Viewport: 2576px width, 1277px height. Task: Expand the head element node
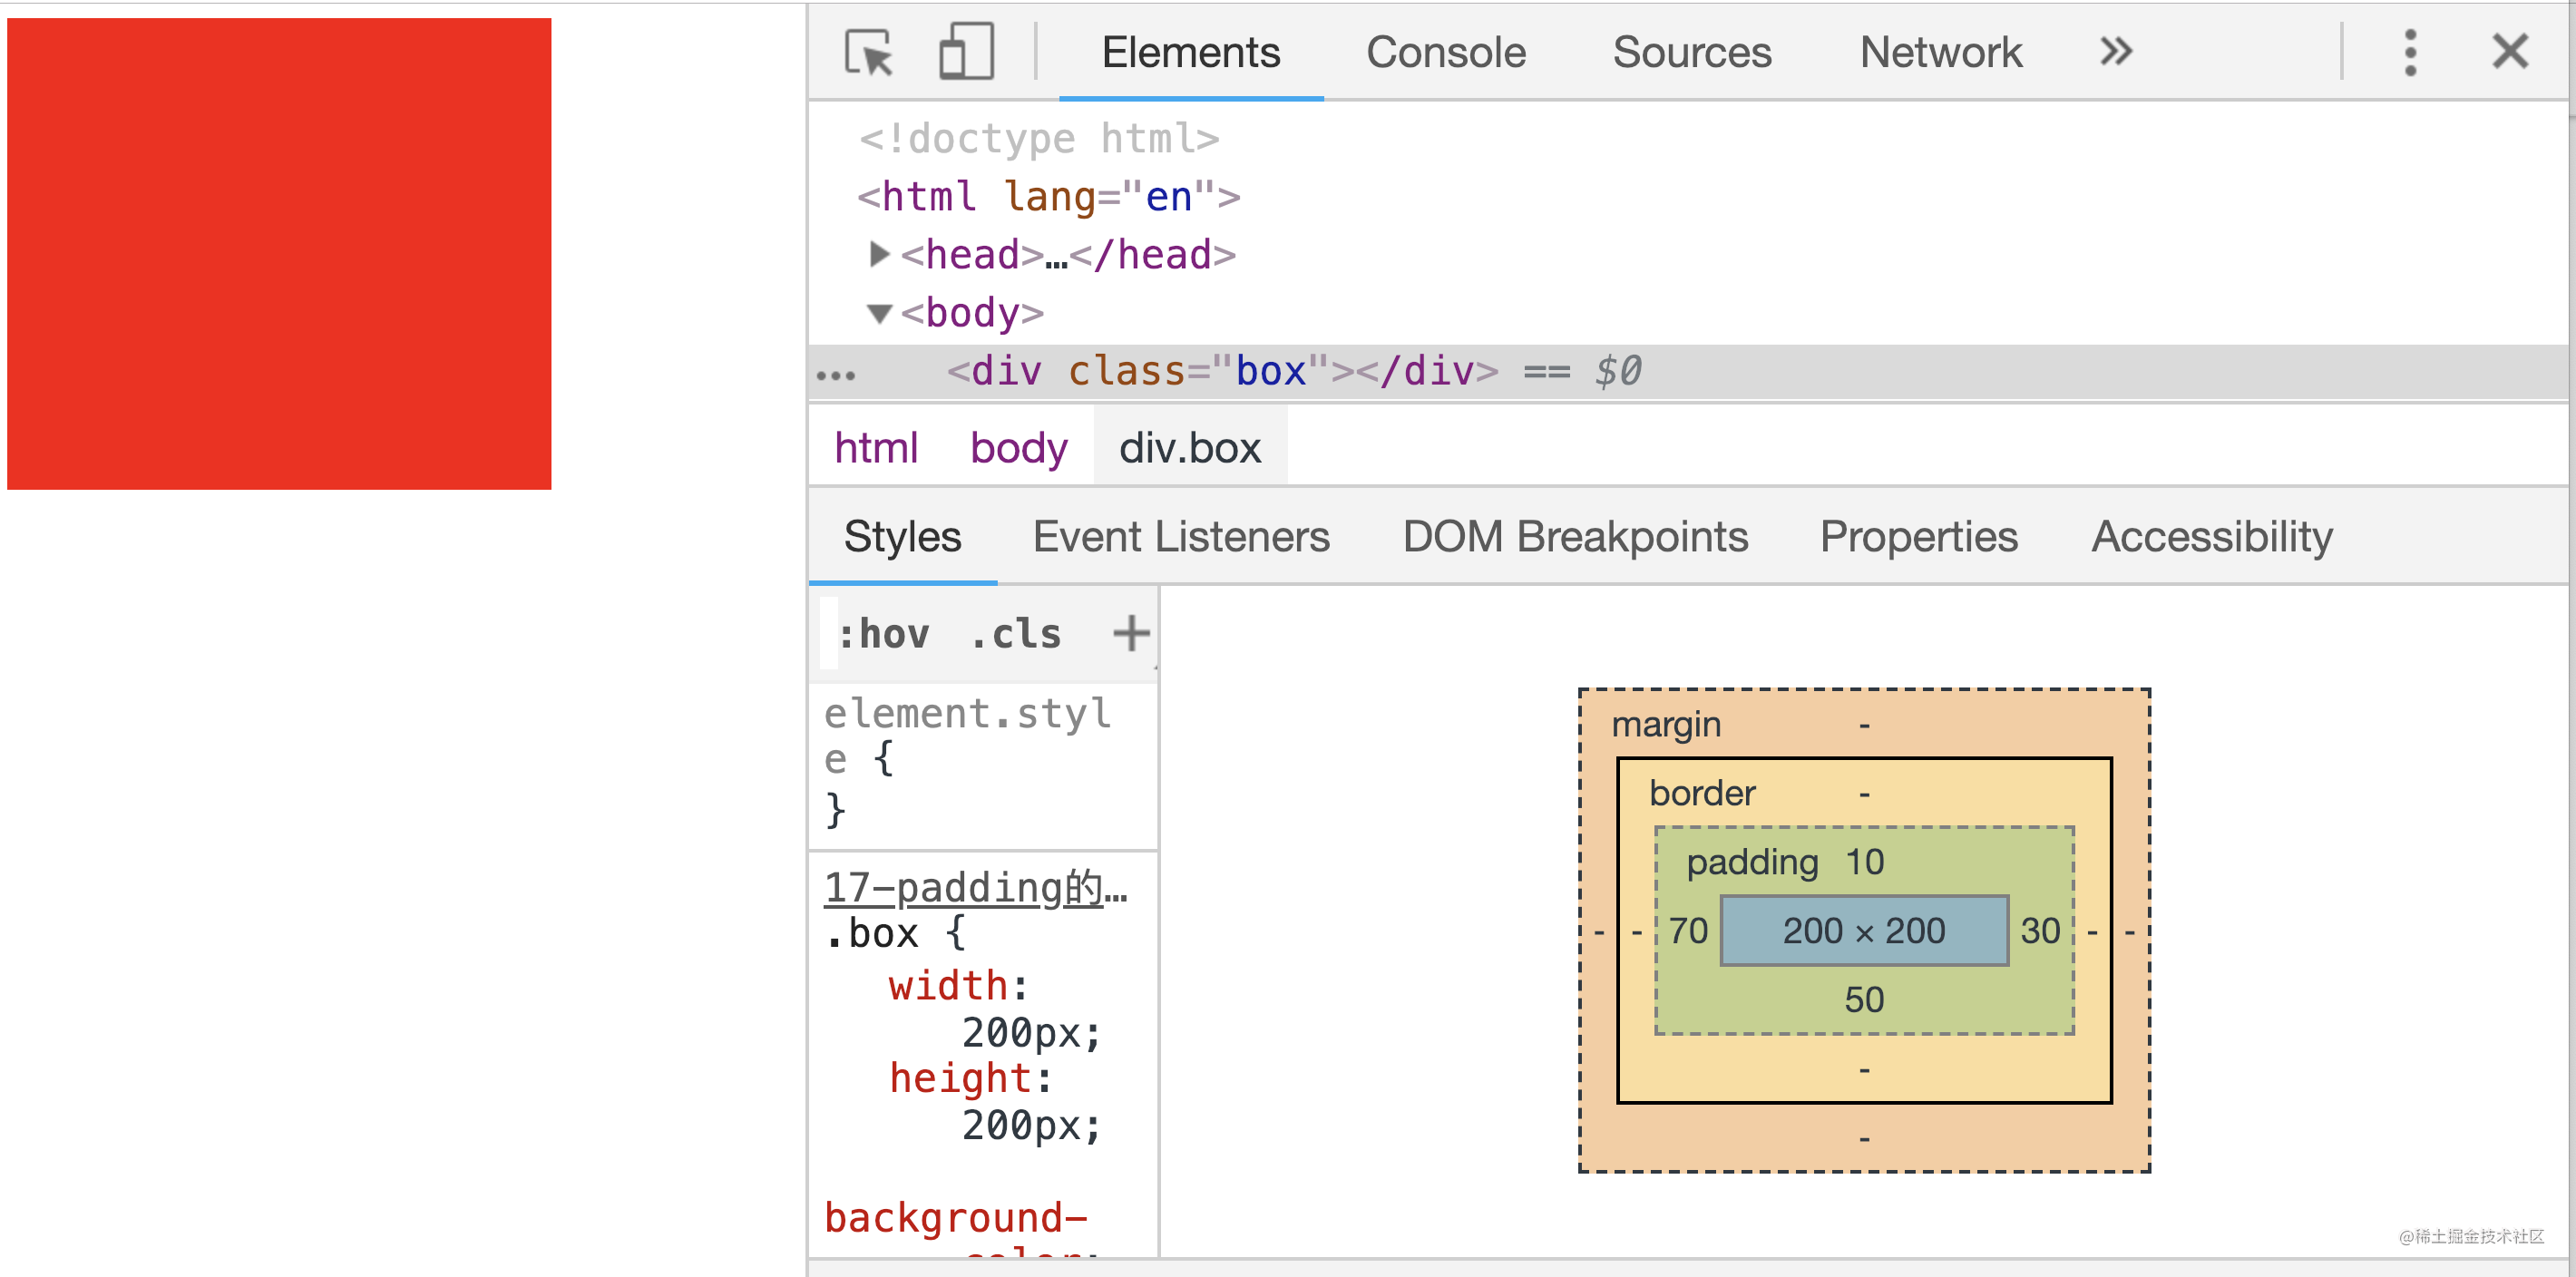879,254
